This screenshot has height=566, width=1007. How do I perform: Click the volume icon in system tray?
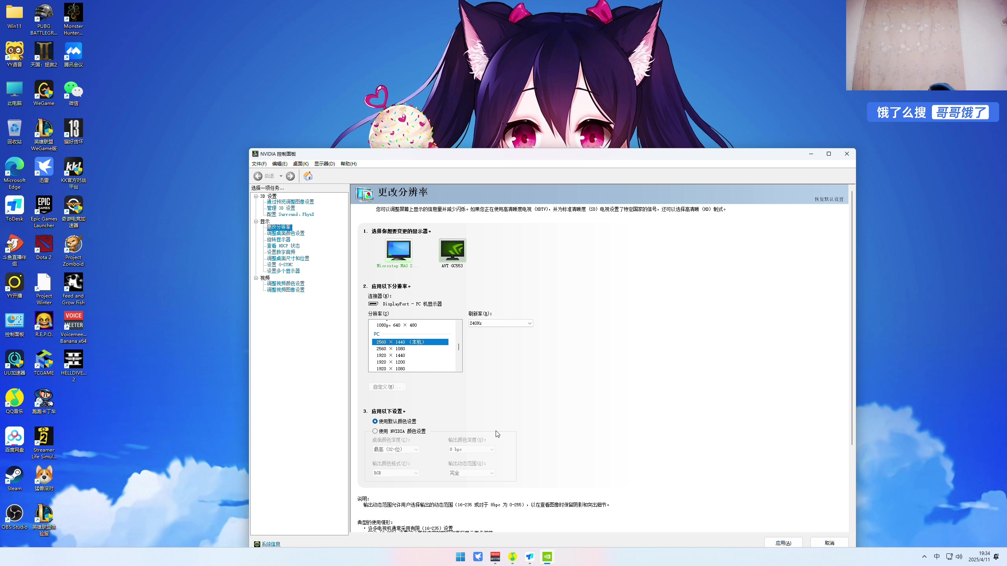[x=959, y=557]
